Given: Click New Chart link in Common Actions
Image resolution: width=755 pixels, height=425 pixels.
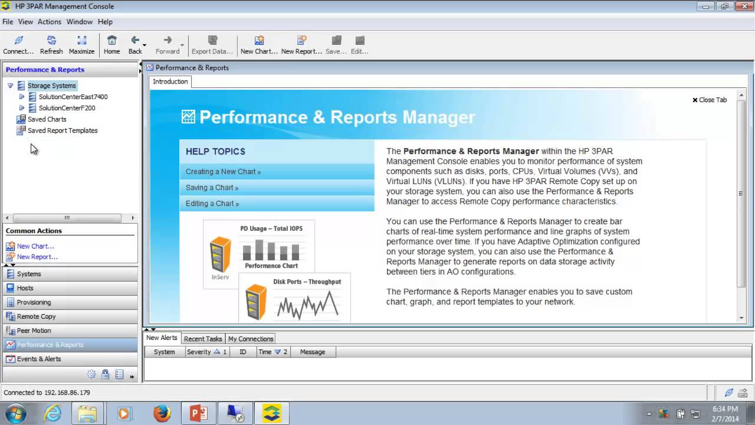Looking at the screenshot, I should click(x=35, y=246).
